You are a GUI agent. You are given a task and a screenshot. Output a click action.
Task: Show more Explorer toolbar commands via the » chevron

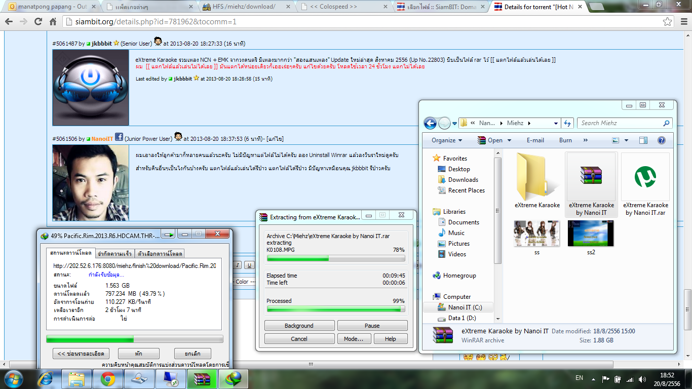tap(586, 140)
